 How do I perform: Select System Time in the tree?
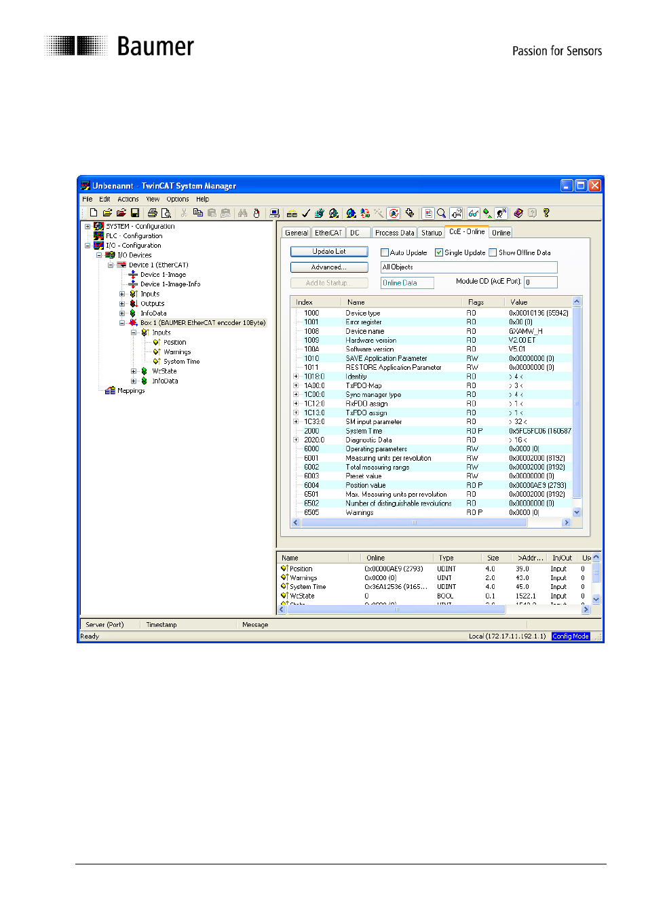pyautogui.click(x=181, y=362)
